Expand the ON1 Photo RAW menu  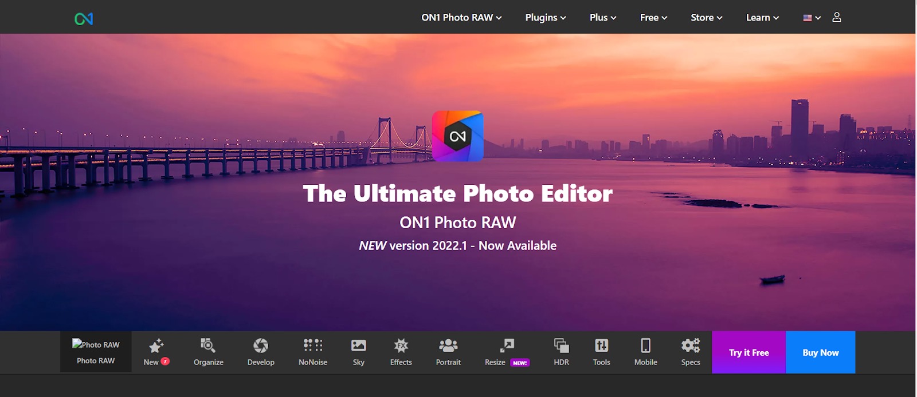(461, 18)
